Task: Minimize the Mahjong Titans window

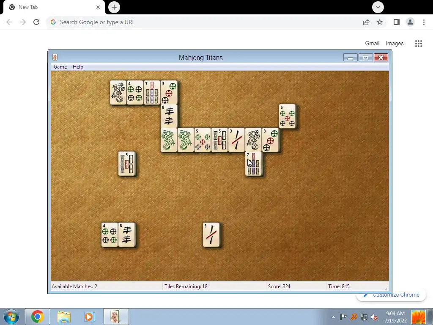Action: pos(351,58)
